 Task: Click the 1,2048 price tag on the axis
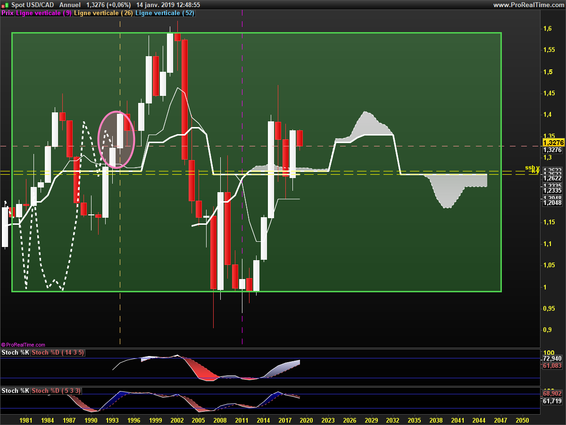pyautogui.click(x=553, y=203)
